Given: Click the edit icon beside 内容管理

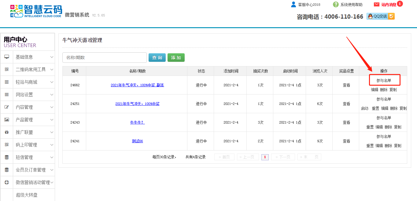Looking at the screenshot, I should click(x=7, y=107).
